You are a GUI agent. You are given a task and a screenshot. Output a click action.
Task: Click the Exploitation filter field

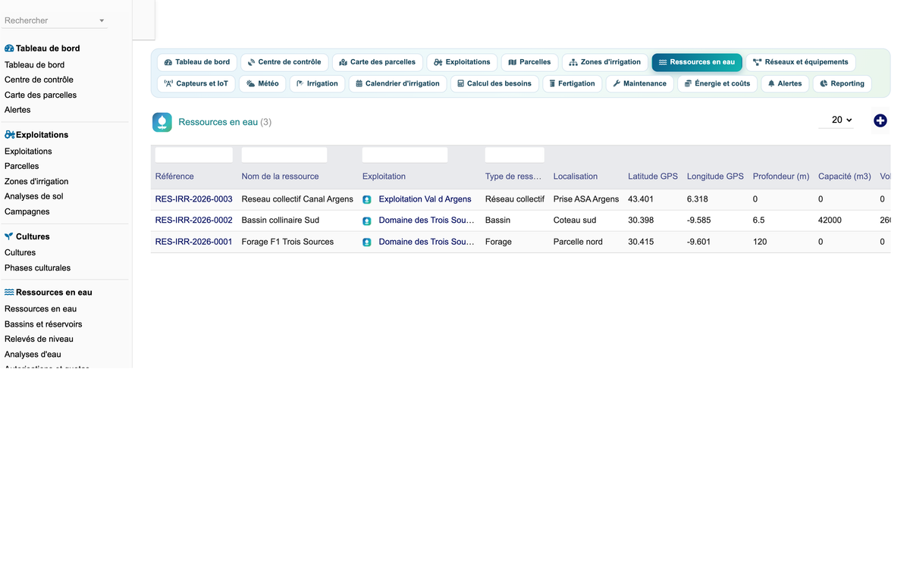click(x=405, y=155)
